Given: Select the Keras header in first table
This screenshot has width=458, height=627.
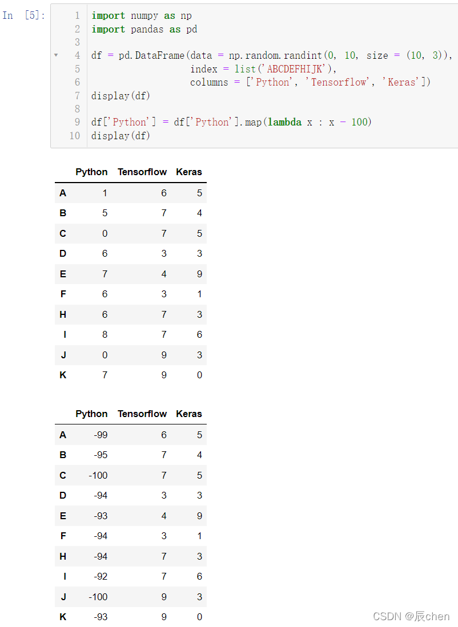Looking at the screenshot, I should point(189,172).
